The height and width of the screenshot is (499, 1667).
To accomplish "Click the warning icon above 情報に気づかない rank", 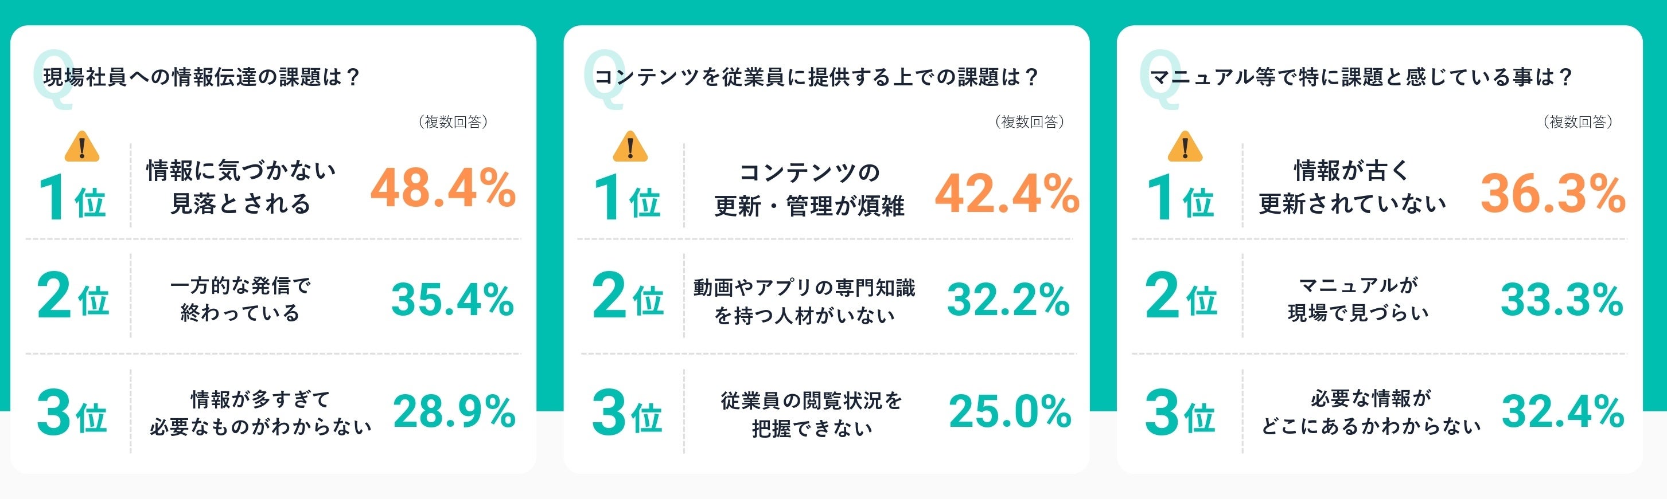I will (x=82, y=147).
